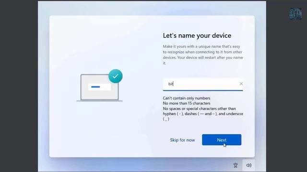The image size is (307, 172).
Task: Click the Next button
Action: coord(222,140)
